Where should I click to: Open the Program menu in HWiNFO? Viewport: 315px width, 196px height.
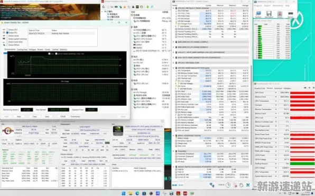[x=258, y=6]
